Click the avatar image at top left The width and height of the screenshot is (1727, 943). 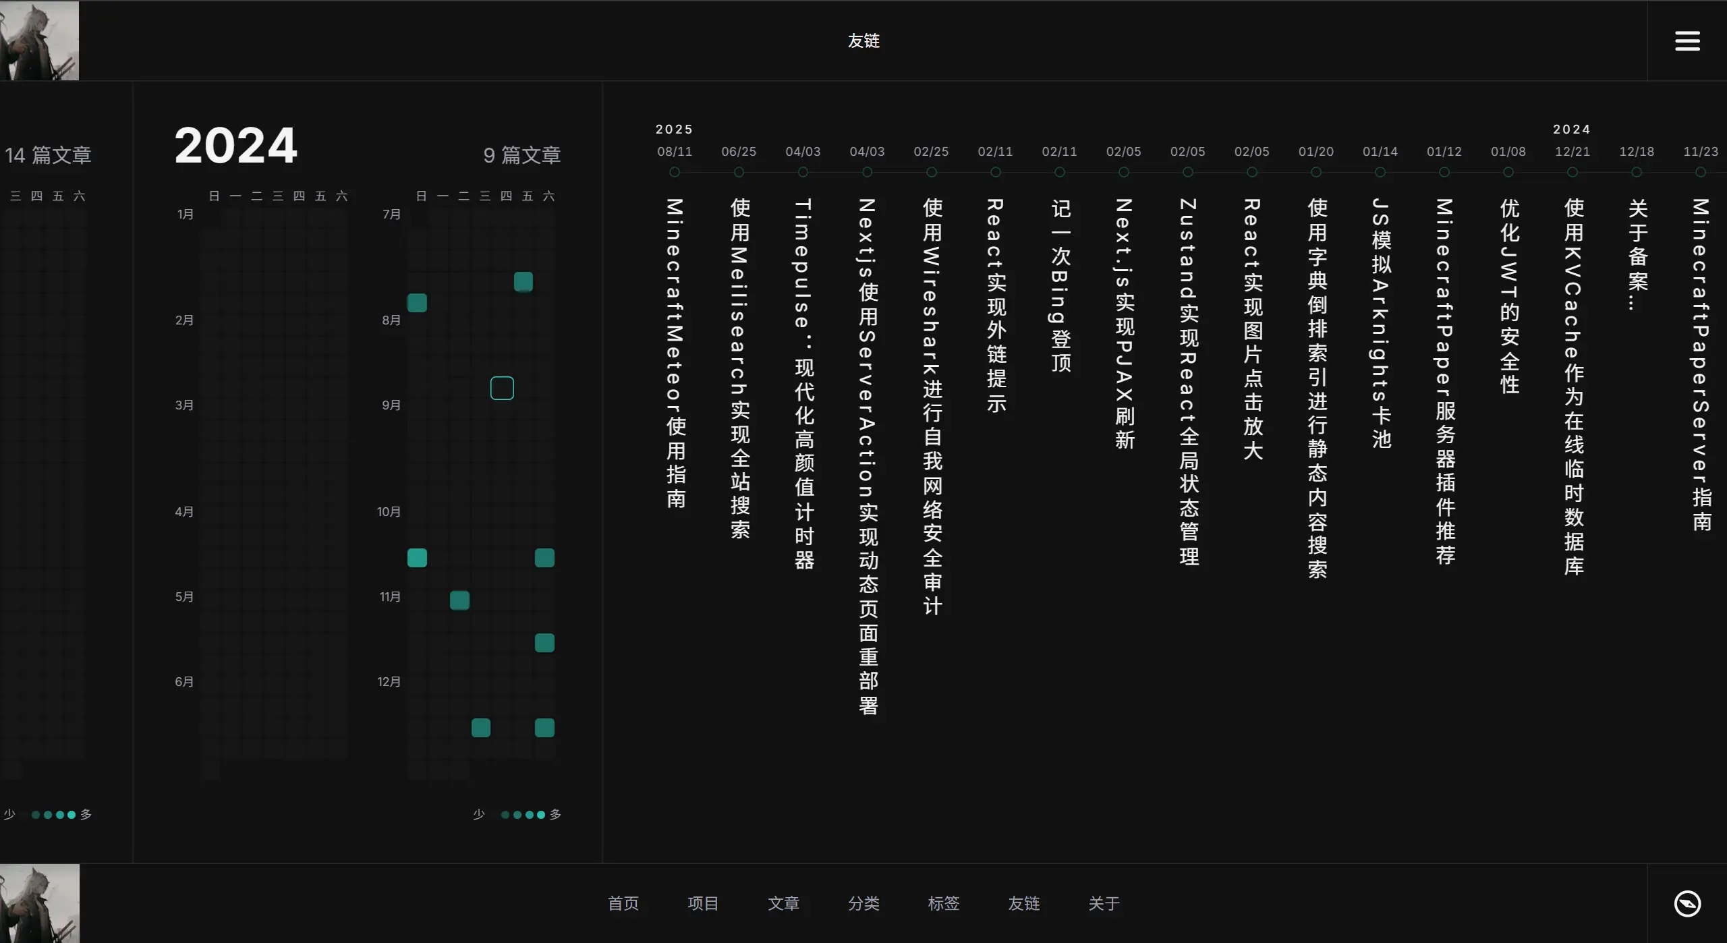(39, 40)
